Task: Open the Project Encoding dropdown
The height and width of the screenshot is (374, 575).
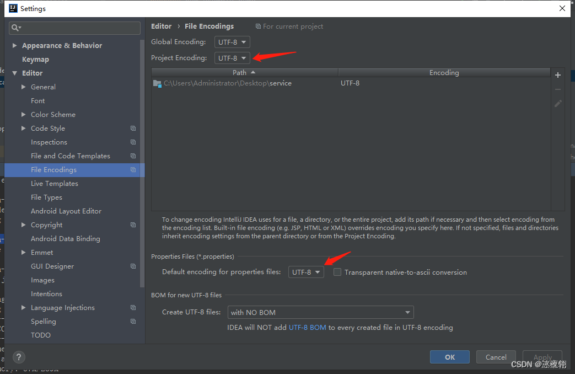Action: (232, 57)
